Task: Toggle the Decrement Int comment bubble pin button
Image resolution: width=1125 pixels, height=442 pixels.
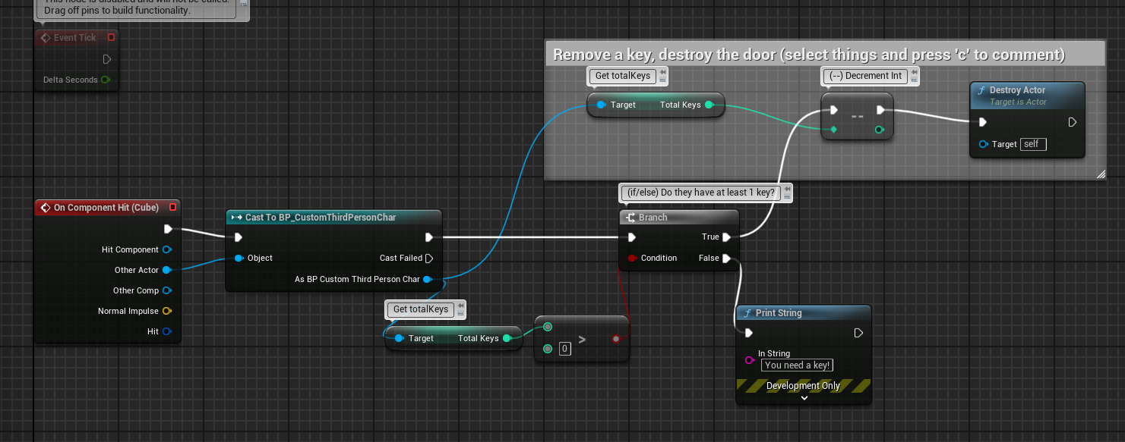Action: pyautogui.click(x=915, y=72)
